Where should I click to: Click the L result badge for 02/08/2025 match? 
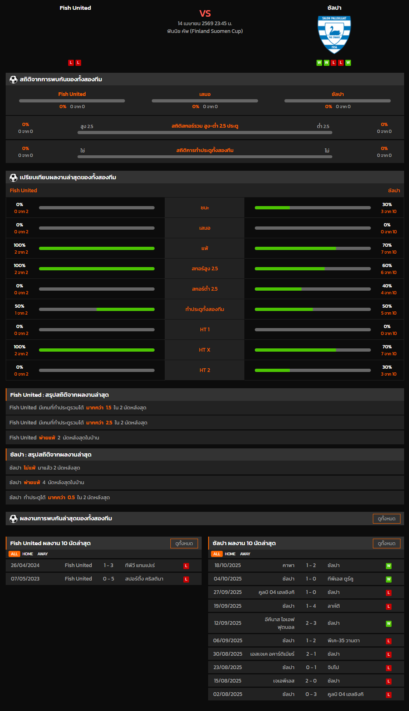pyautogui.click(x=388, y=694)
